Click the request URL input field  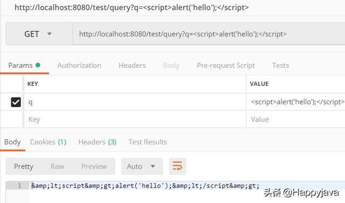tap(209, 34)
